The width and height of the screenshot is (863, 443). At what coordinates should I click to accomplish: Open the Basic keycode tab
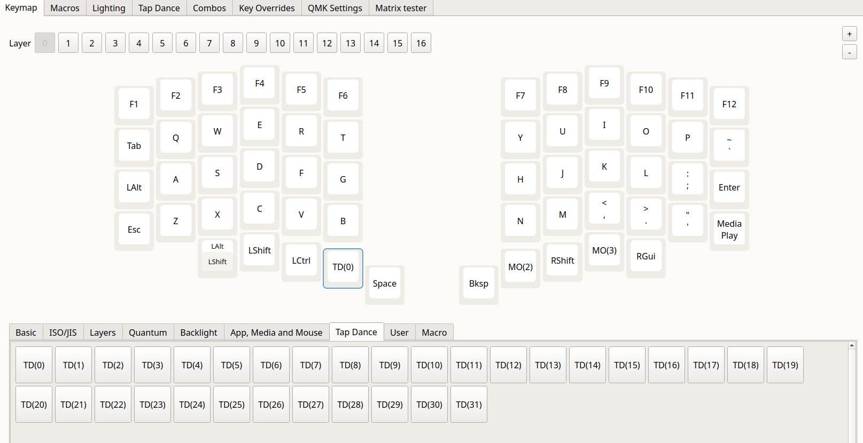[x=26, y=333]
